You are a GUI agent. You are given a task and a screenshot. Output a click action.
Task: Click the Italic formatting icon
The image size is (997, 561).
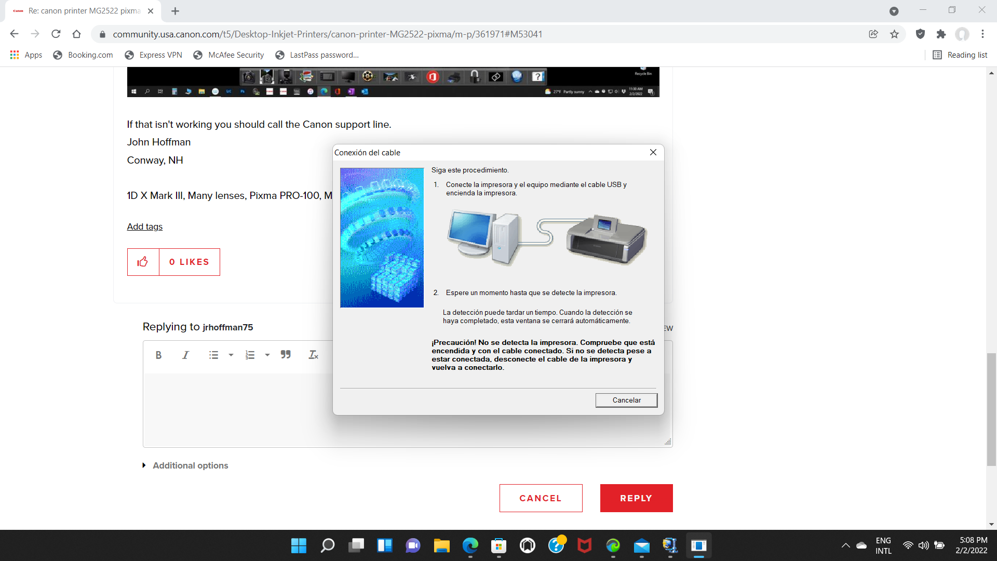coord(185,355)
